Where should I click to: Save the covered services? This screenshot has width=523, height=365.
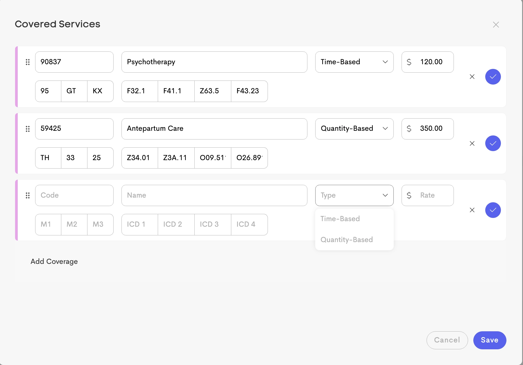point(490,340)
